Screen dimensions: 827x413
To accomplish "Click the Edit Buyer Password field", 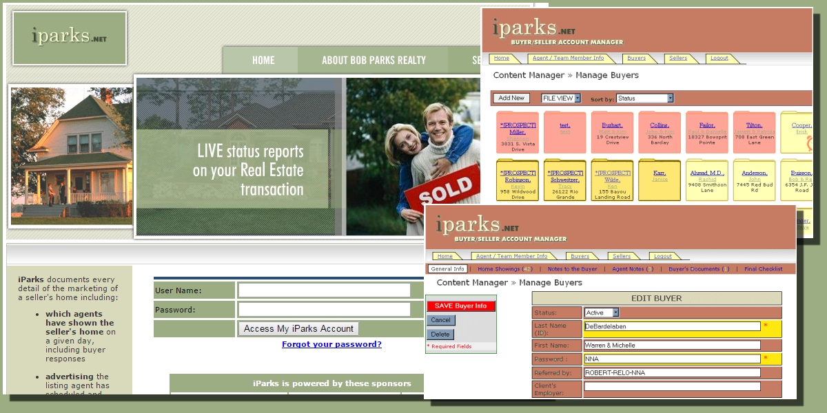I will (x=672, y=359).
